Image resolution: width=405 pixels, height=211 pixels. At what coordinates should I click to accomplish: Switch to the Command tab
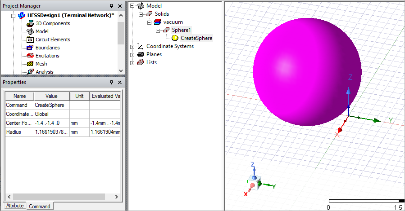click(40, 207)
